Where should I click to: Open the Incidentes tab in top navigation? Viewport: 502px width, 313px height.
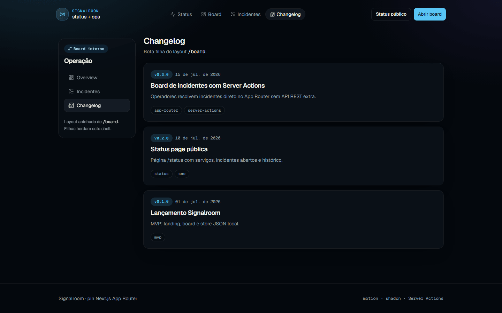click(245, 14)
